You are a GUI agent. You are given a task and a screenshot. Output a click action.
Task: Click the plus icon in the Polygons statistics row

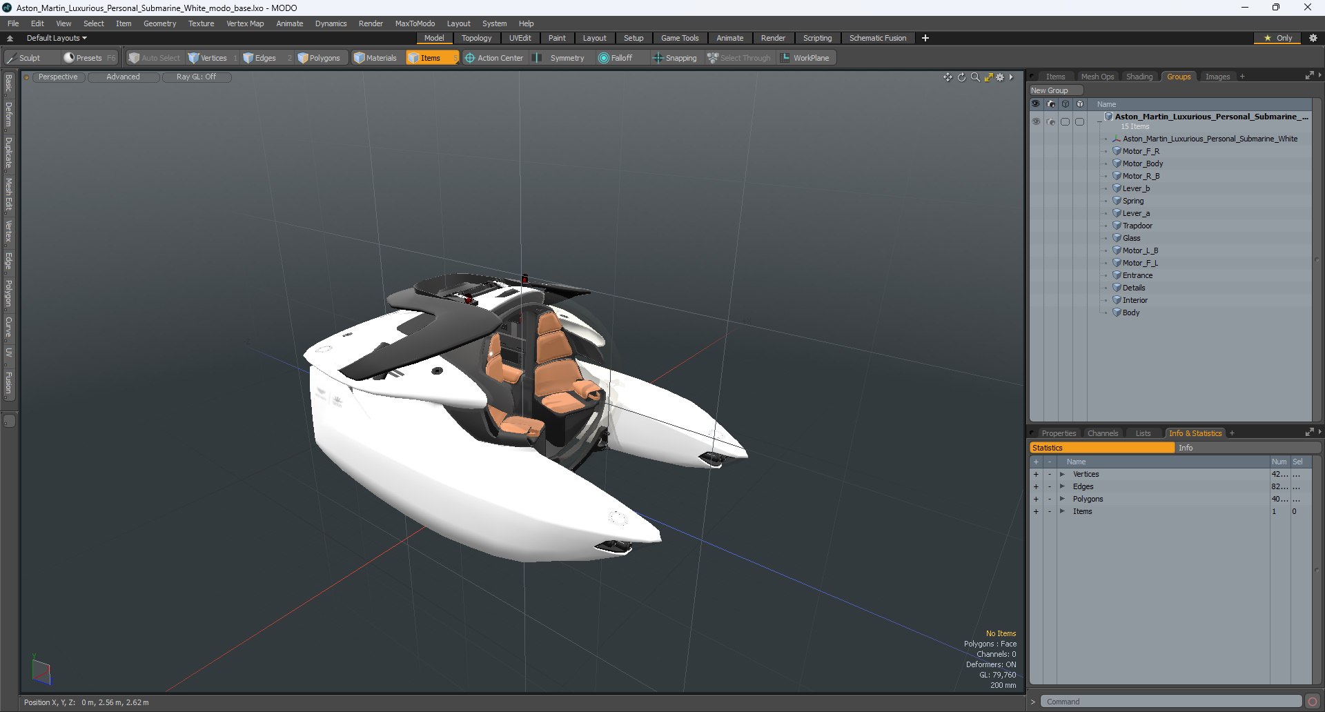click(1036, 499)
